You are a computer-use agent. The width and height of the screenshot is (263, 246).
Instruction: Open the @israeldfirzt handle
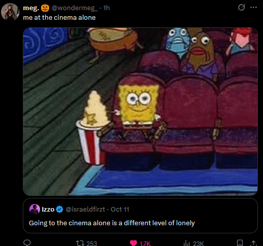click(85, 210)
